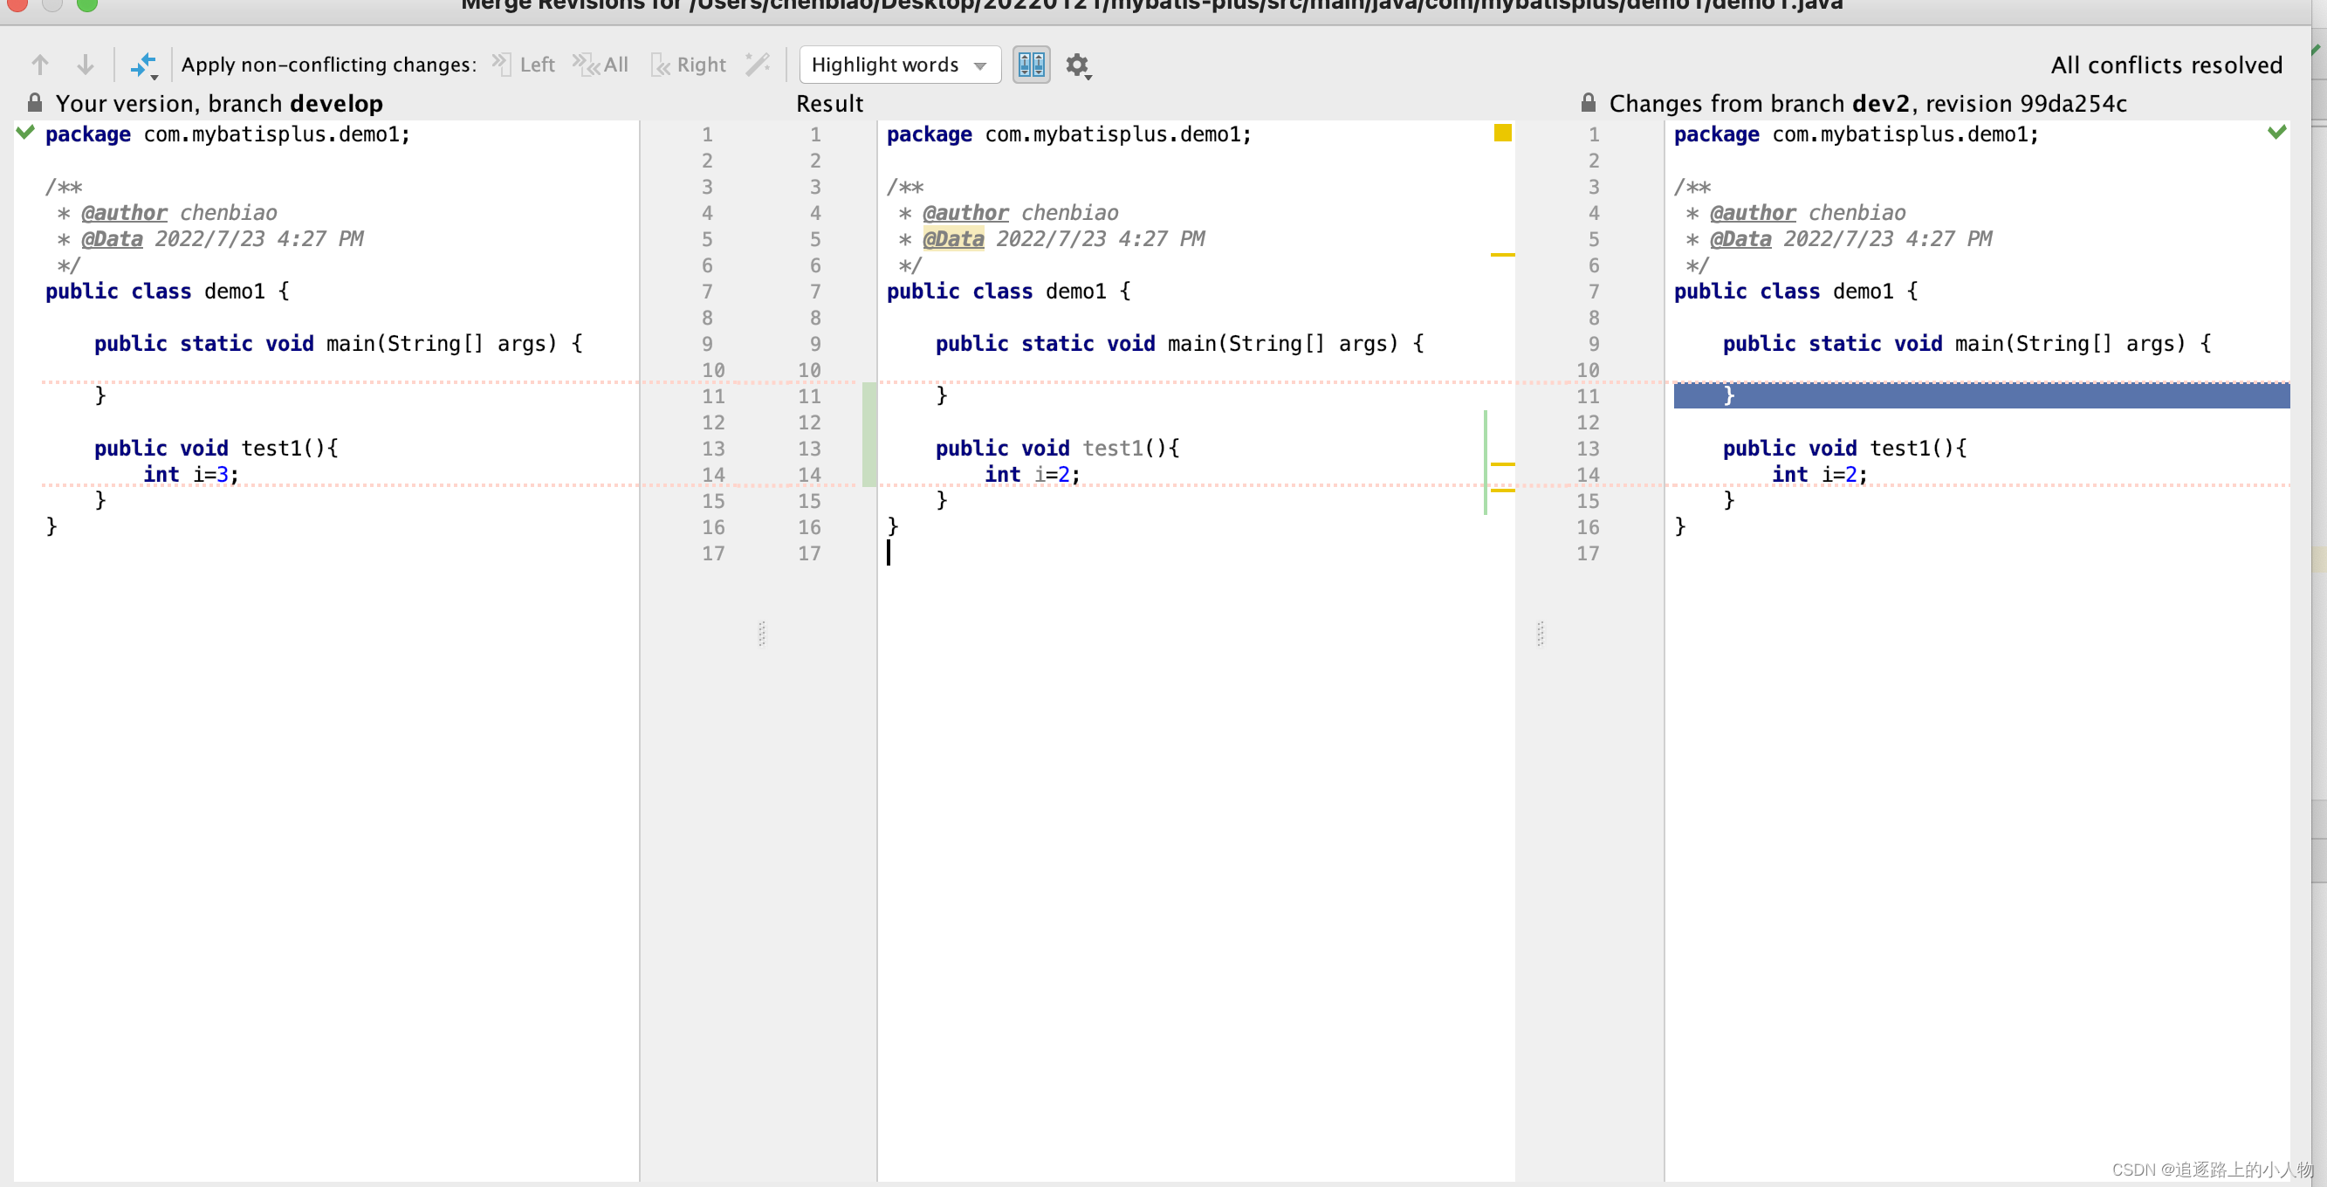The height and width of the screenshot is (1187, 2327).
Task: Click All conflicts resolved status text
Action: [2166, 65]
